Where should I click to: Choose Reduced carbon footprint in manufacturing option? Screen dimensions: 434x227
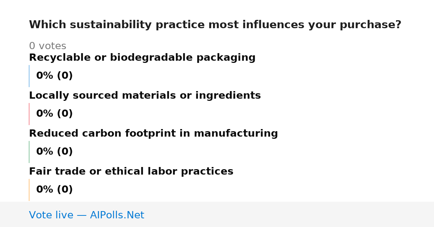[153, 134]
